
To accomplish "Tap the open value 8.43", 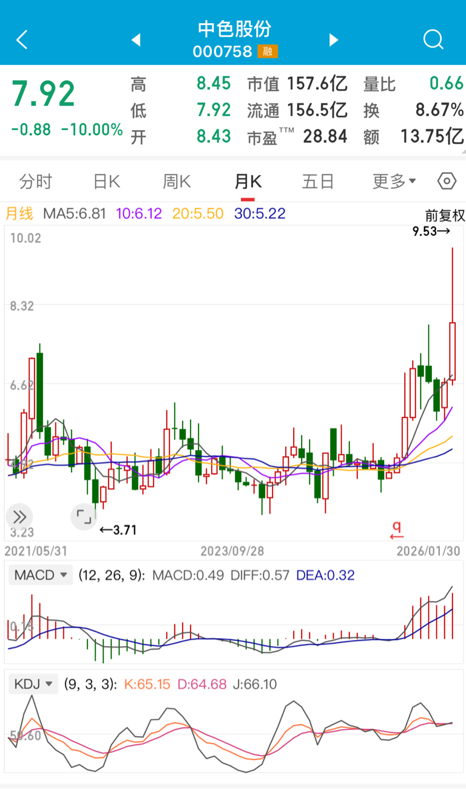I will (214, 136).
